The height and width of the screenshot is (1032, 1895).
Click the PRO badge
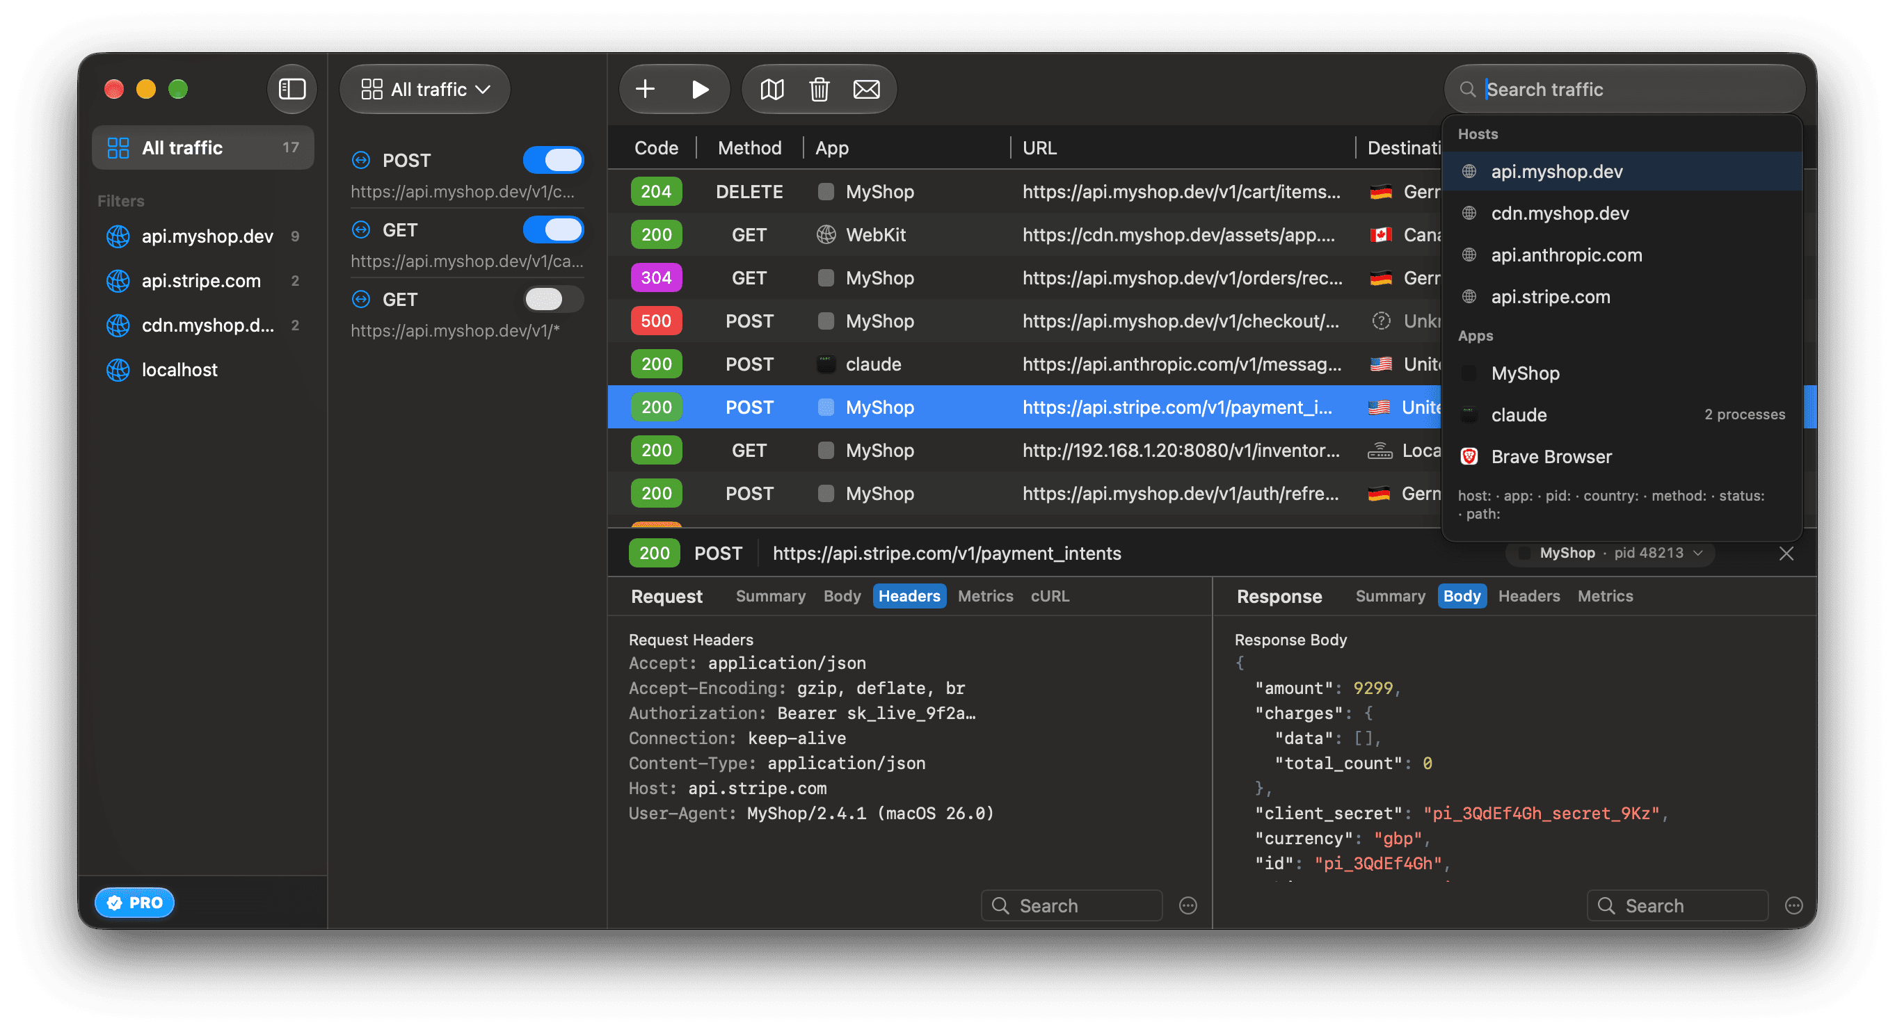point(134,902)
